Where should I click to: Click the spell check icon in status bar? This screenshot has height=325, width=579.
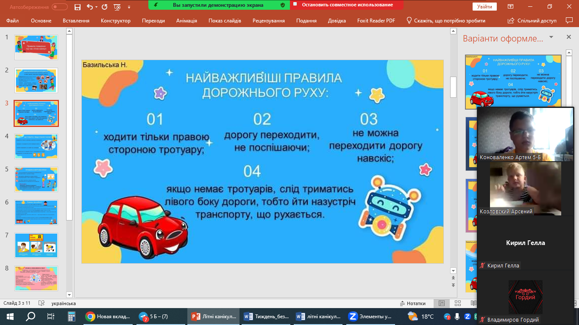[42, 303]
